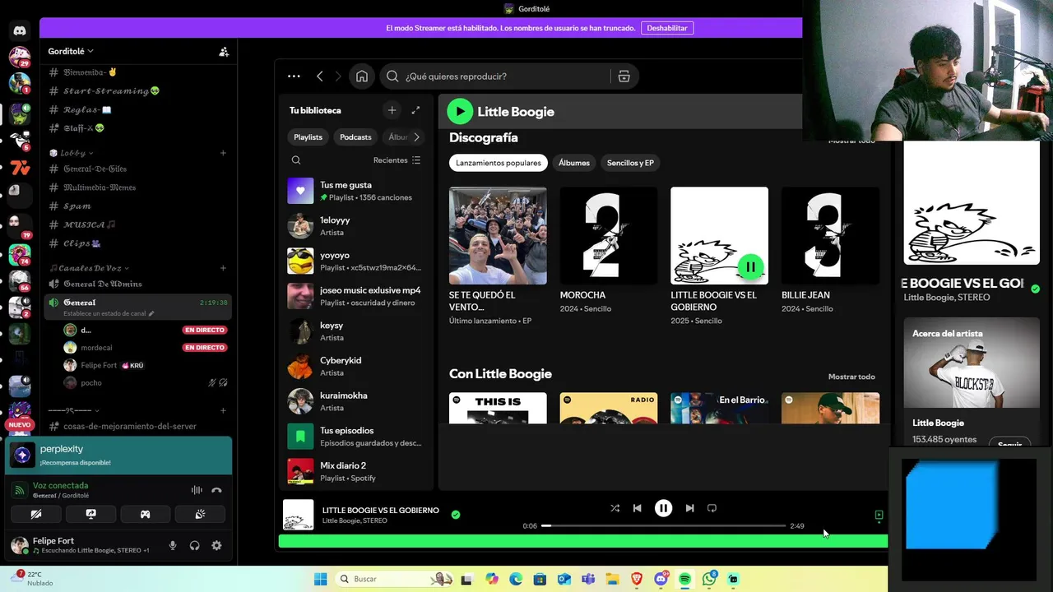Mute the Discord microphone

pos(173,545)
